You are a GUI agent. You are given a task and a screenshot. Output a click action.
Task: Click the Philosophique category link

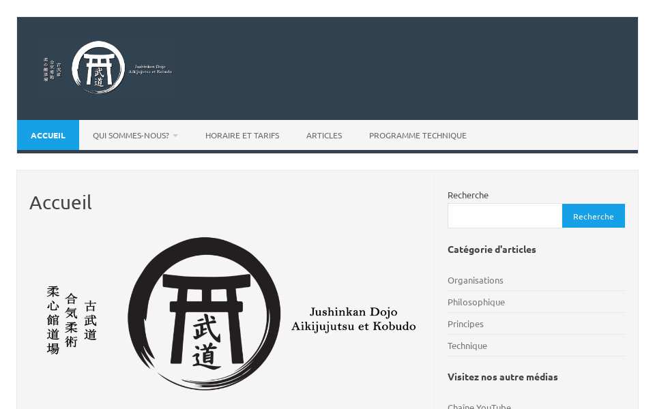pyautogui.click(x=476, y=302)
